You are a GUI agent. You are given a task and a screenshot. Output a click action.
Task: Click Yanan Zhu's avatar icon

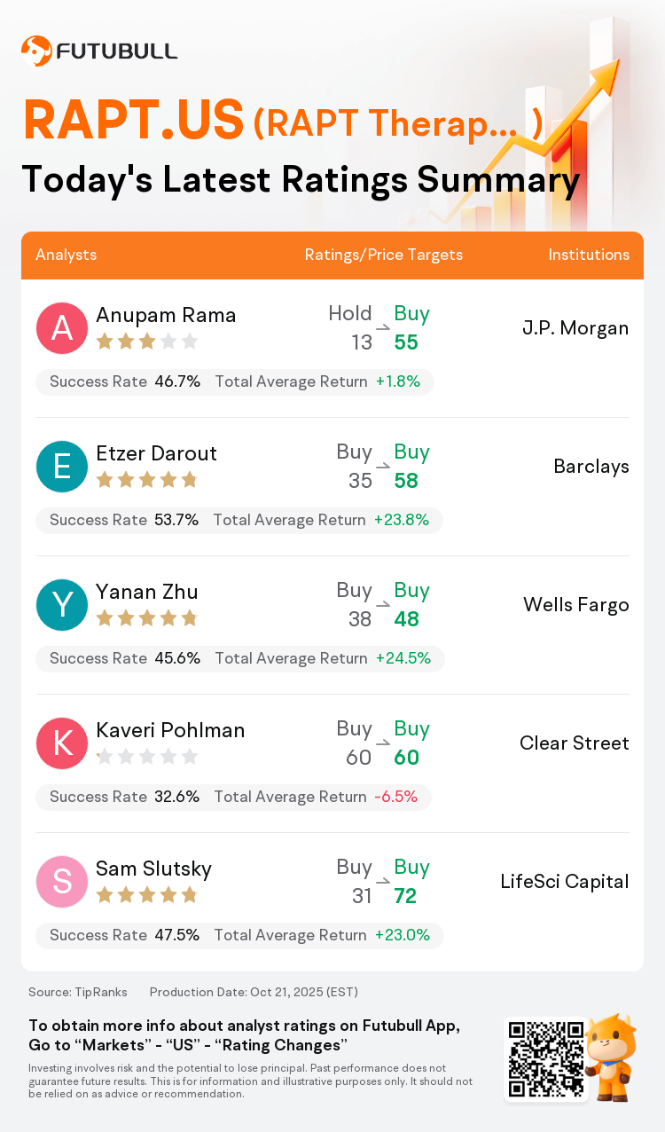pos(62,605)
